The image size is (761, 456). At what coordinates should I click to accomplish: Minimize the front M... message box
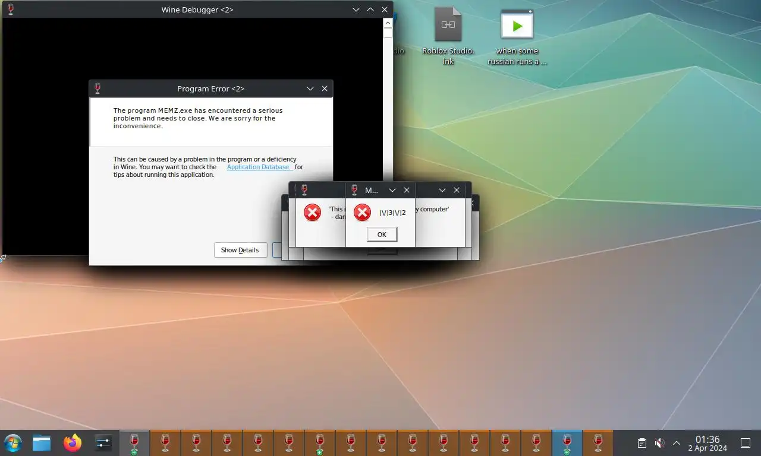392,190
